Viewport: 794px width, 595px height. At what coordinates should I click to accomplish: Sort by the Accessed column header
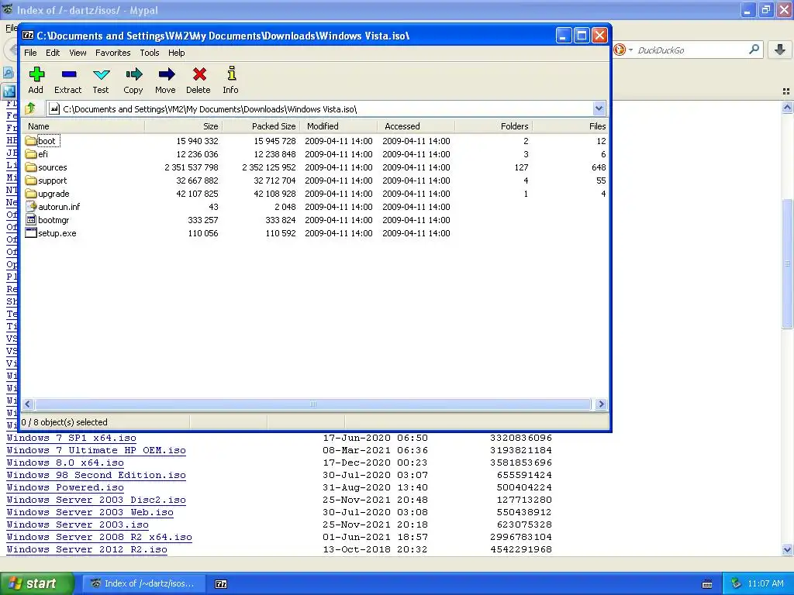416,126
